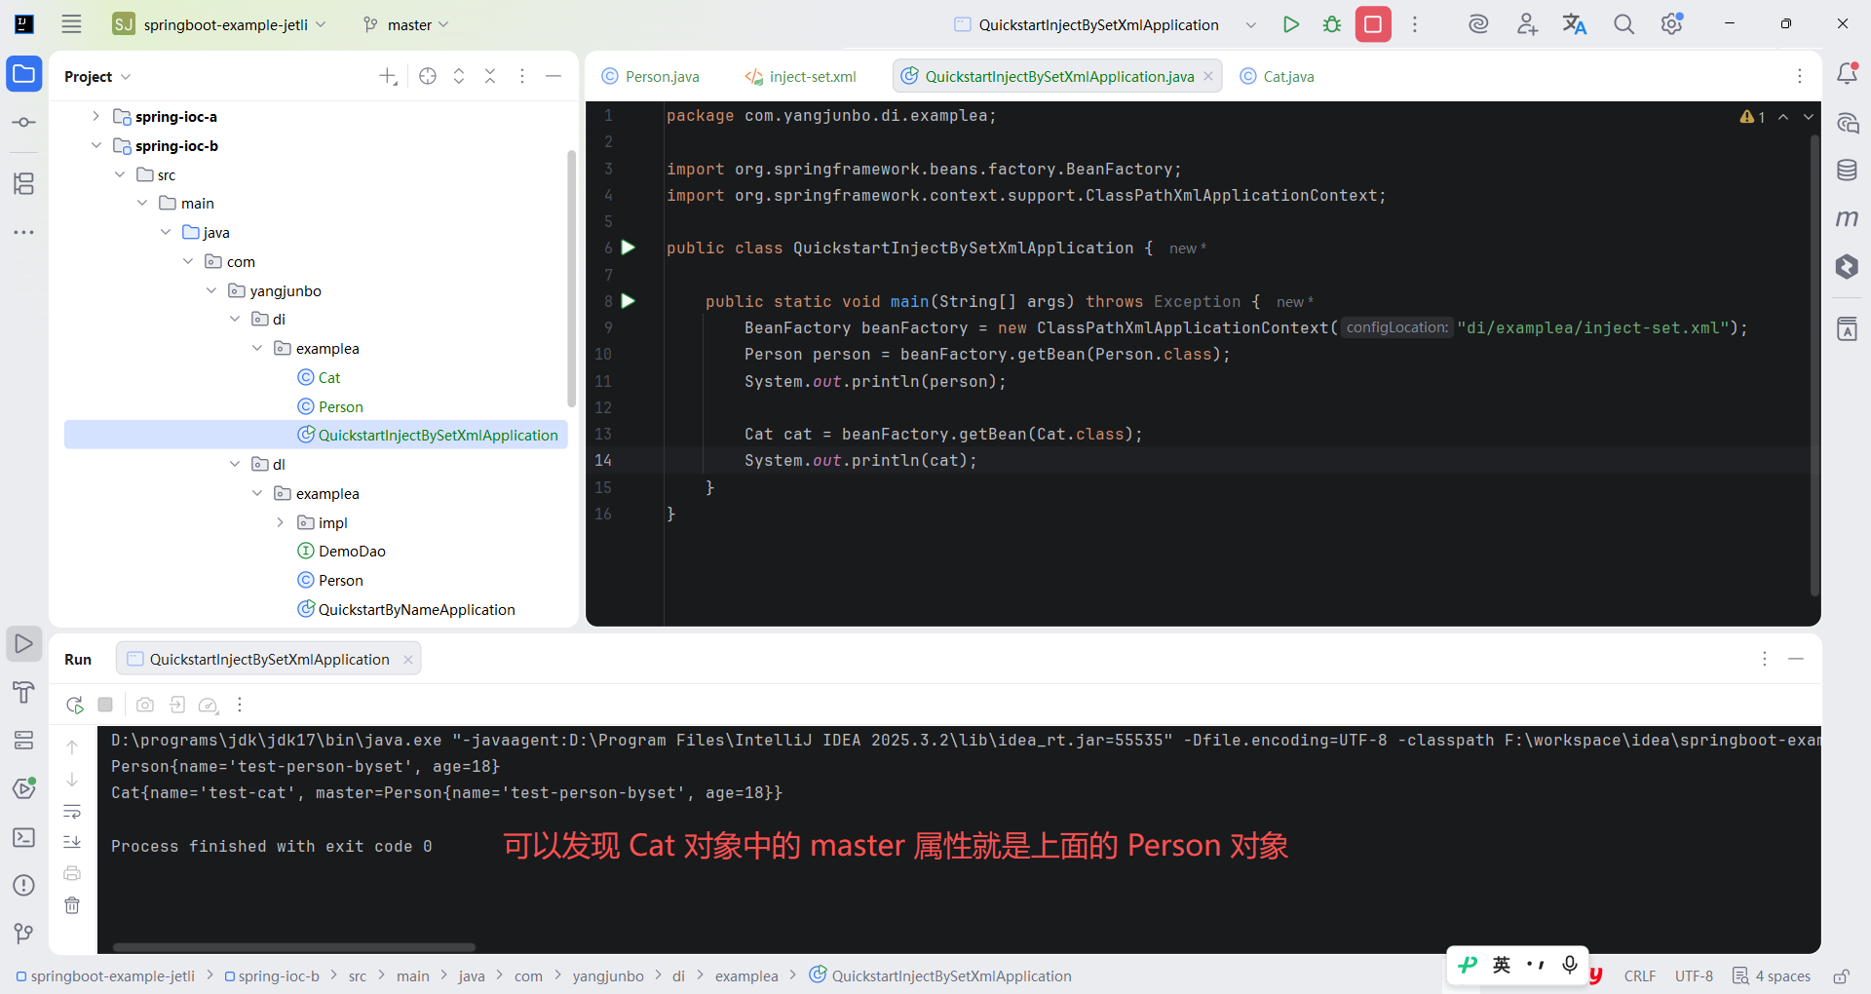Expand the spring-ioc-a module
Image resolution: width=1871 pixels, height=994 pixels.
(95, 116)
